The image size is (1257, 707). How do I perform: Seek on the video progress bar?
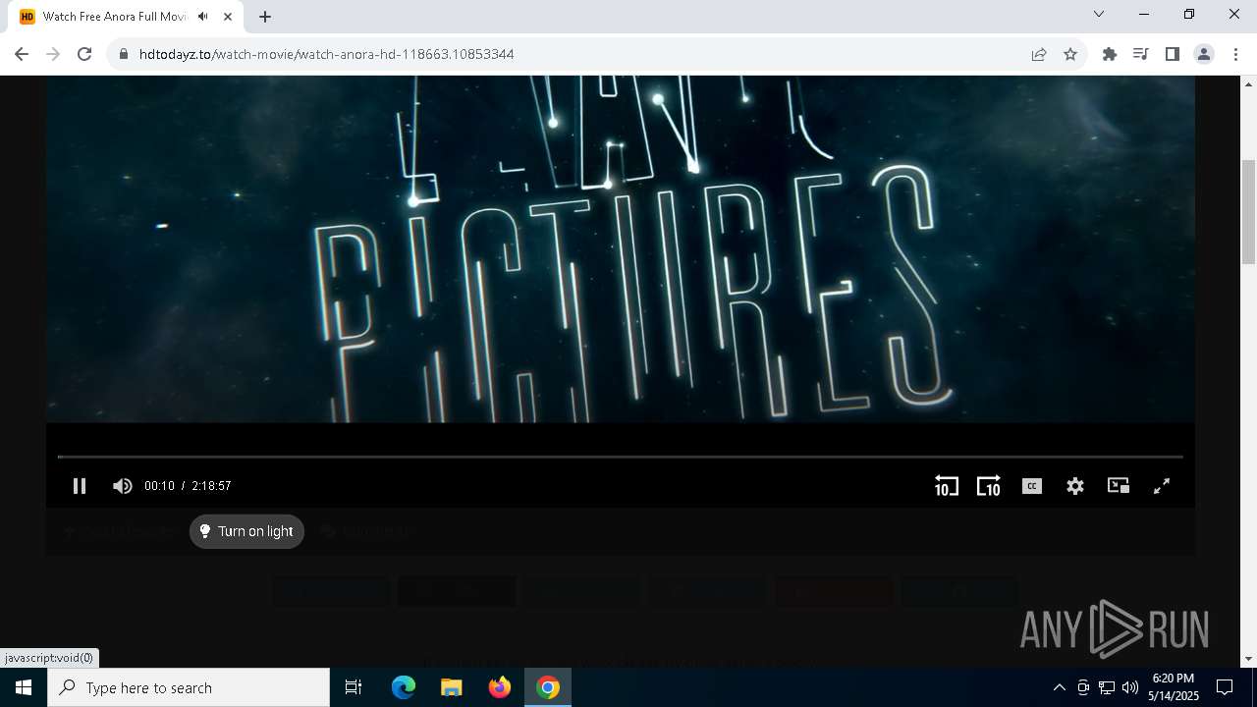(x=620, y=457)
